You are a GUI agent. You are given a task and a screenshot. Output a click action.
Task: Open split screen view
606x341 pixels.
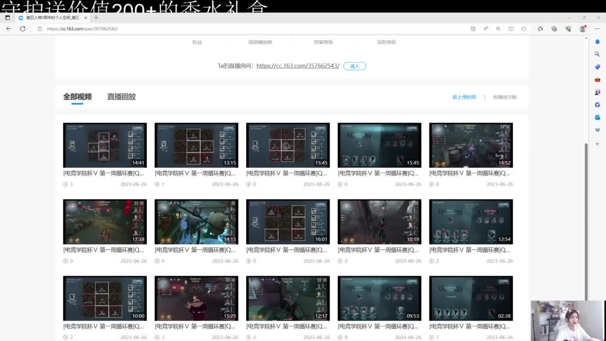click(x=511, y=28)
